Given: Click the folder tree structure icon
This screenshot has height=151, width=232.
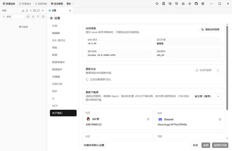Looking at the screenshot, I should [x=170, y=4].
